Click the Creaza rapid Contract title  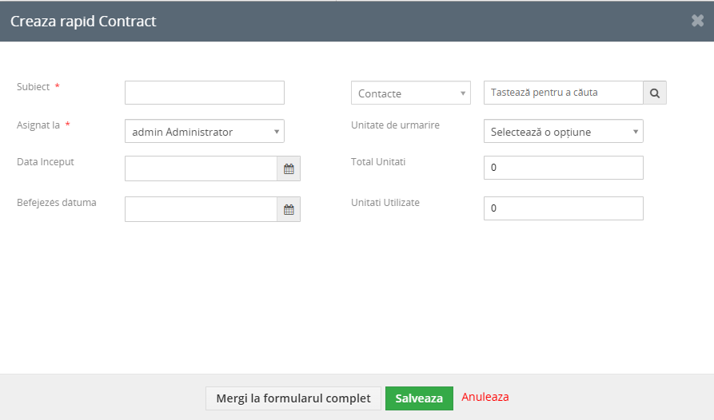coord(83,21)
